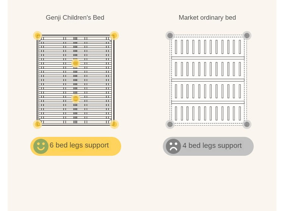
Task: Click the lower center yellow leg marker
Action: [x=76, y=99]
